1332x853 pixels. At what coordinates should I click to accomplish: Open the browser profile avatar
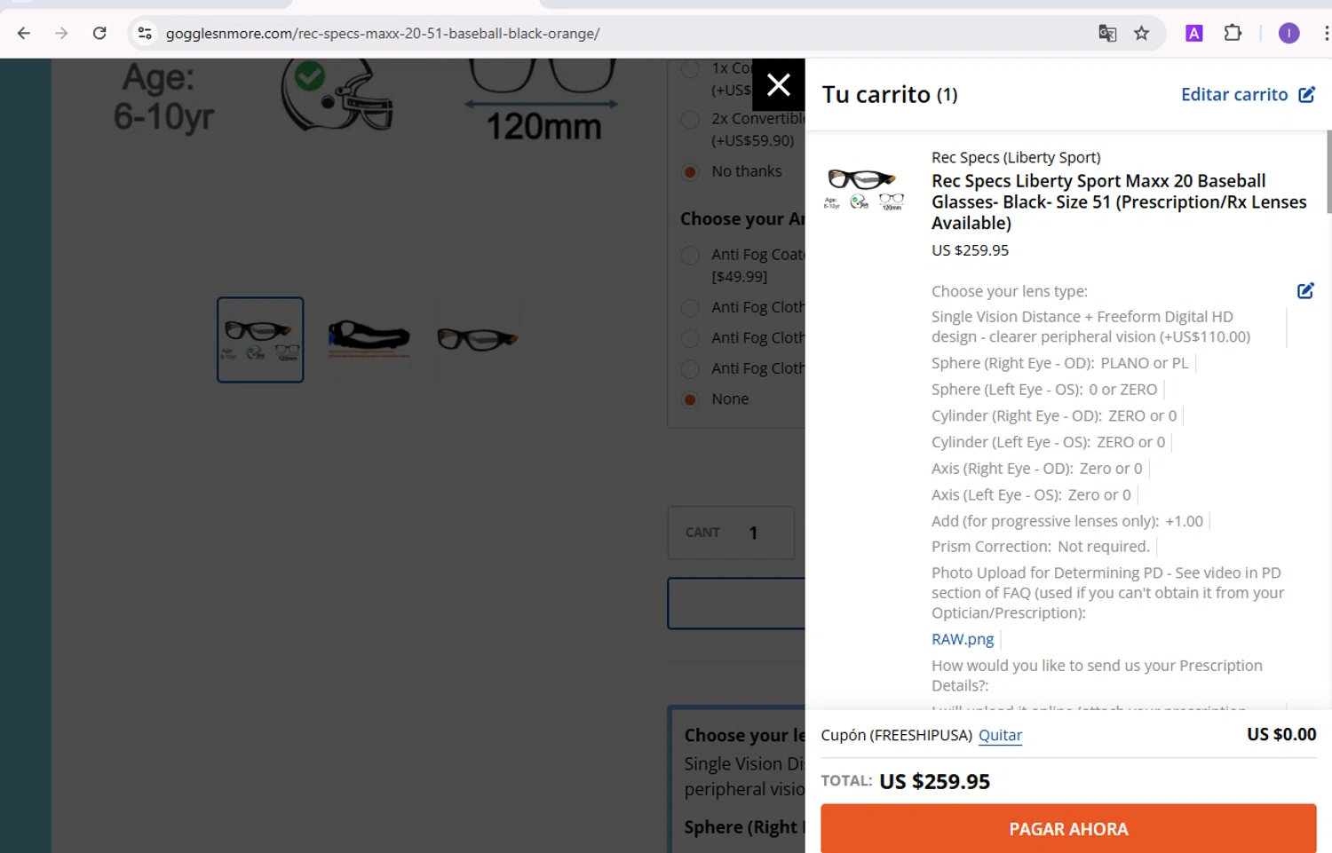point(1288,34)
